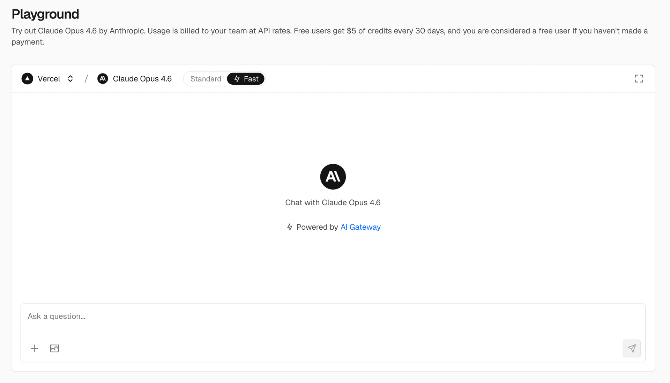Click the plus icon to add attachment
The image size is (670, 383).
pos(34,348)
